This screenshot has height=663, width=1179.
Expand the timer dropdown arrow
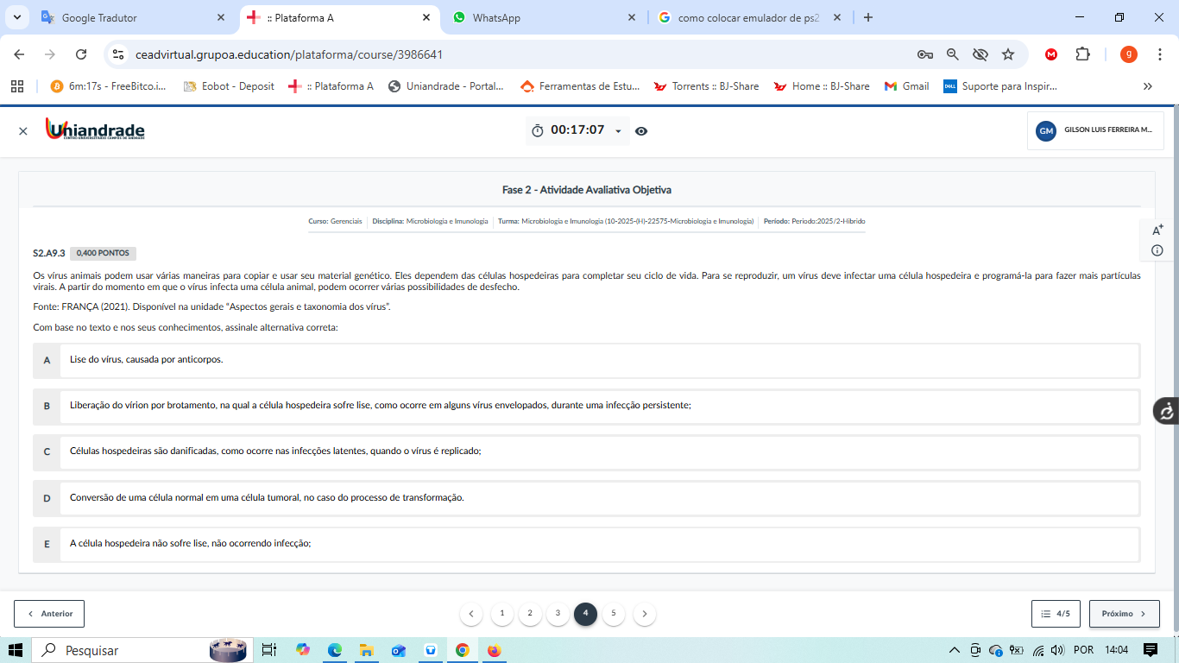click(x=618, y=131)
